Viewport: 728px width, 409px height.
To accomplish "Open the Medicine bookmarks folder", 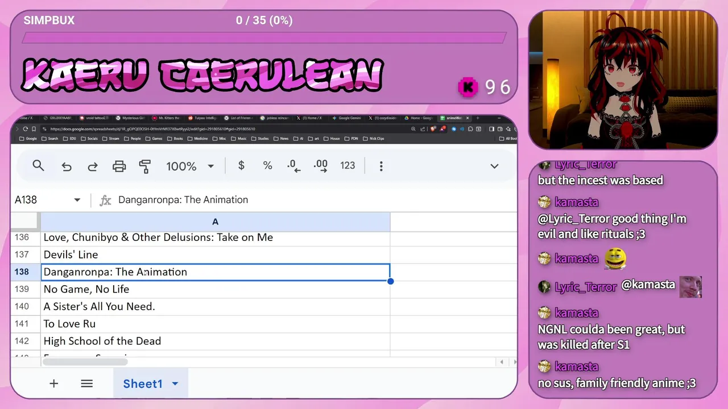I will point(197,139).
